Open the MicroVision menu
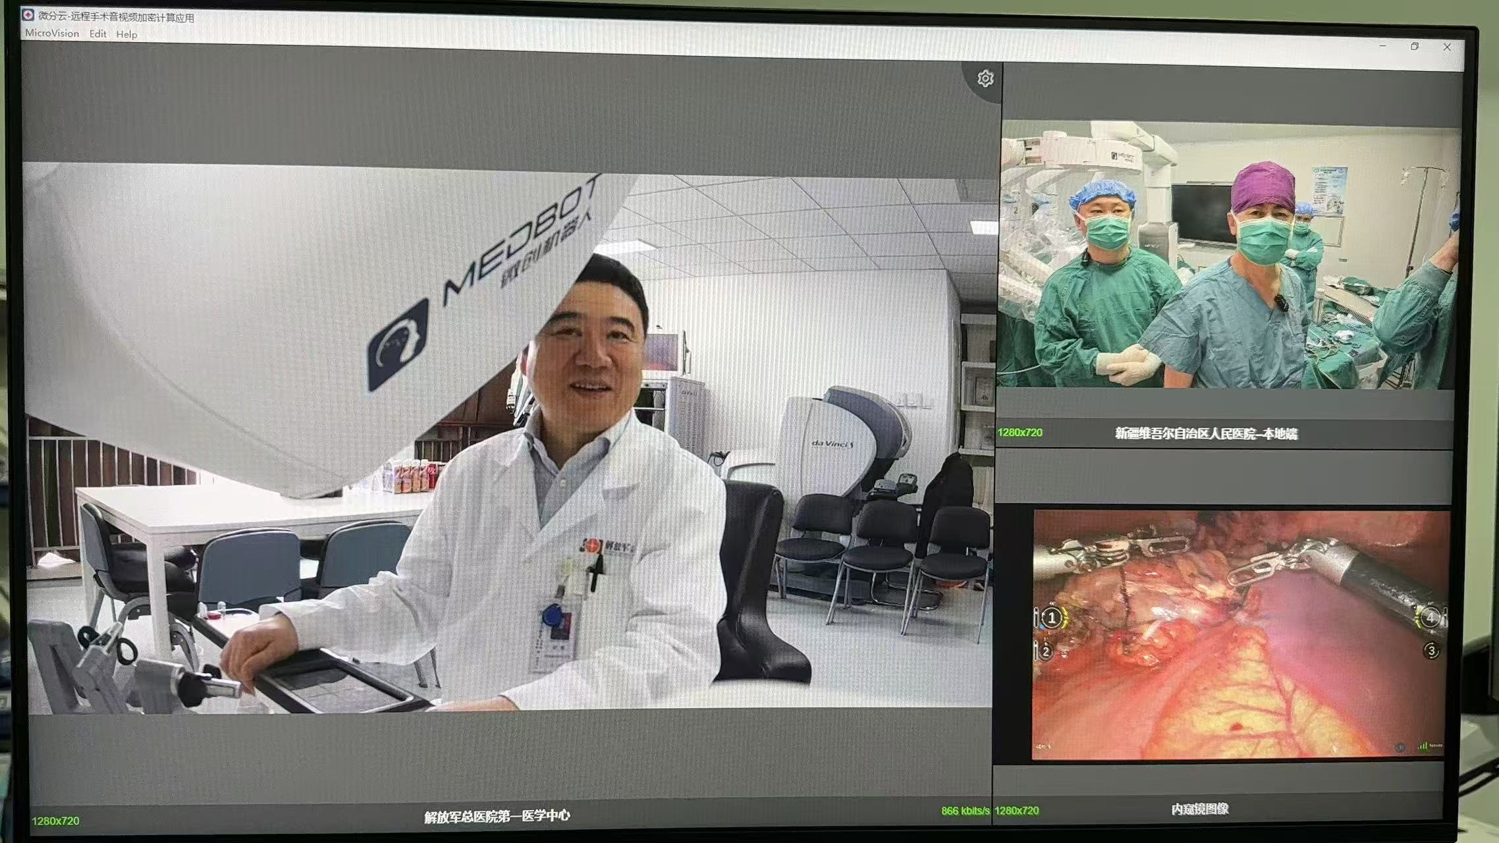Screen dimensions: 1499x843 tap(52, 34)
